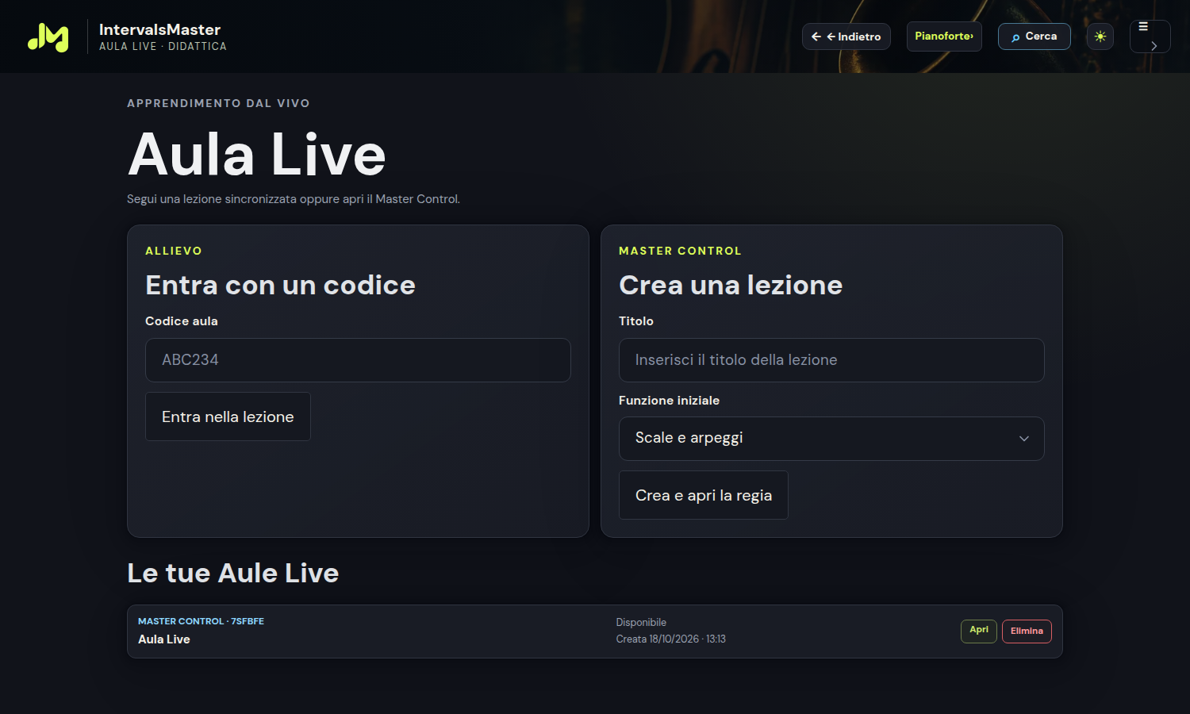
Task: Open the Aula Live with Apri
Action: click(x=979, y=631)
